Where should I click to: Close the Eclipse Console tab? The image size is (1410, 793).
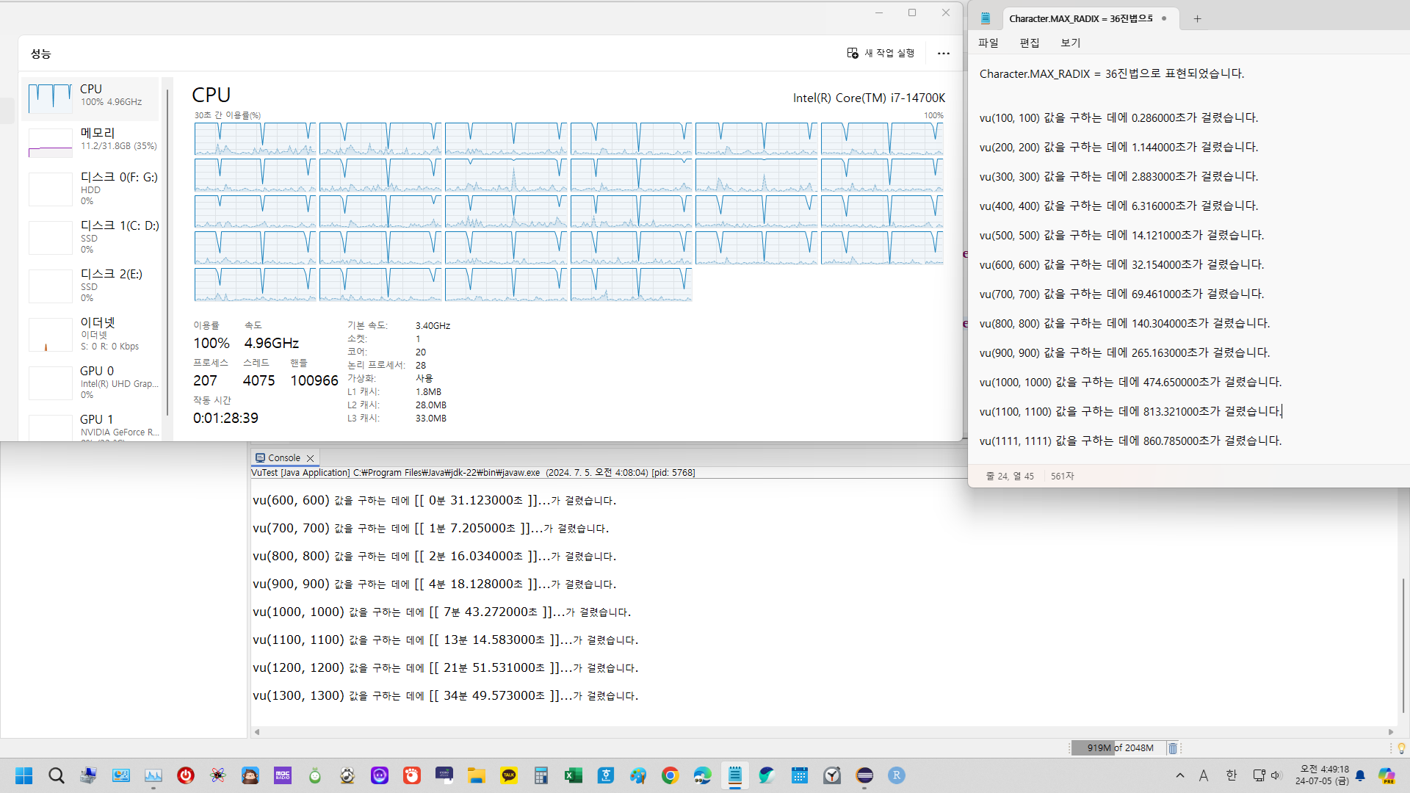[x=310, y=458]
